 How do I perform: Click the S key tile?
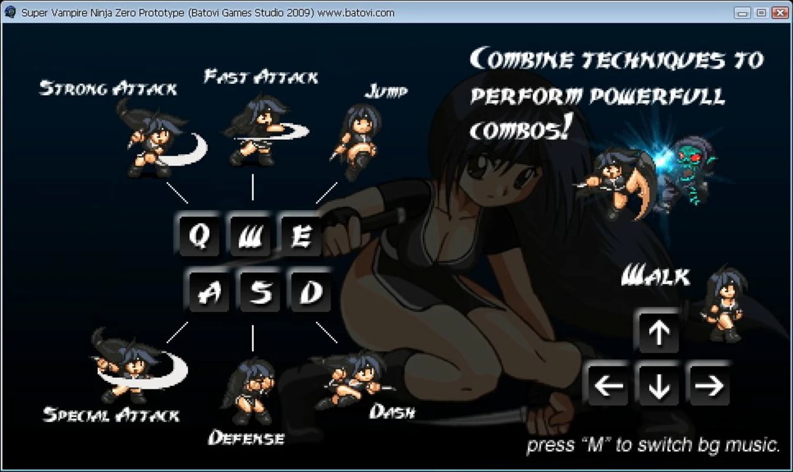click(260, 291)
